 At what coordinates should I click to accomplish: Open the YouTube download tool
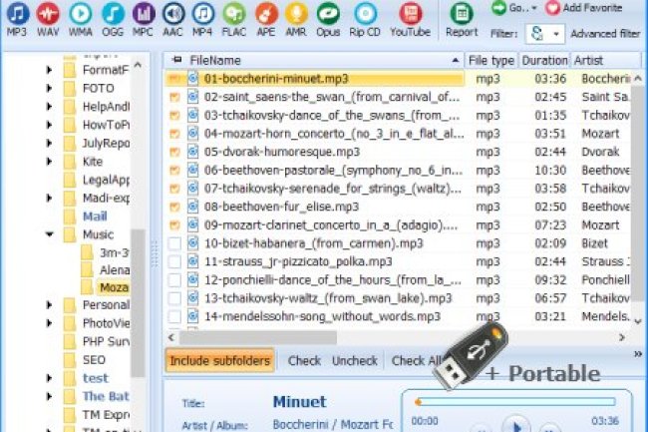click(411, 14)
